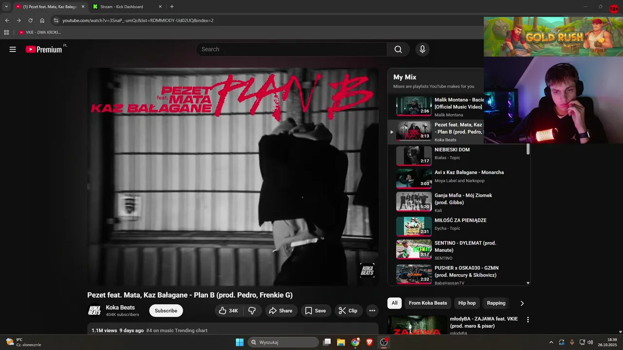This screenshot has height=350, width=623.
Task: Select the From Koka Beats chip
Action: pyautogui.click(x=428, y=303)
